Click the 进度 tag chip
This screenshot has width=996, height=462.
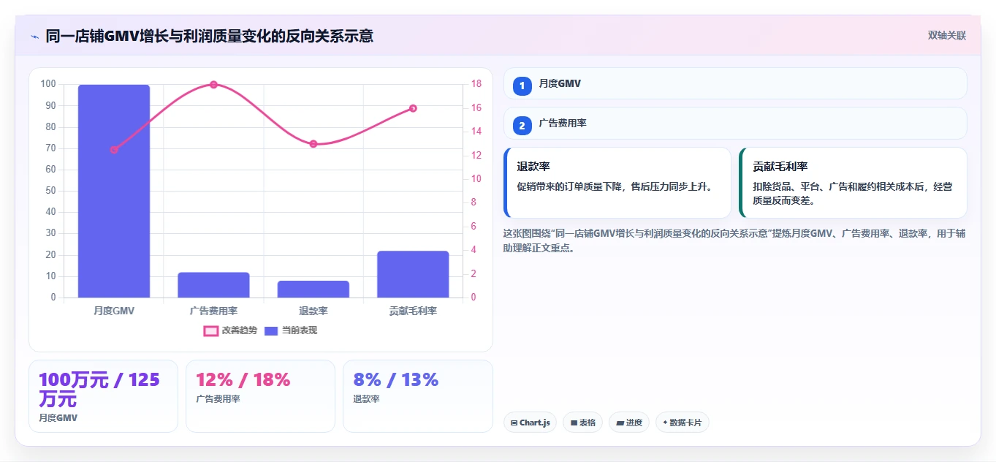click(628, 423)
